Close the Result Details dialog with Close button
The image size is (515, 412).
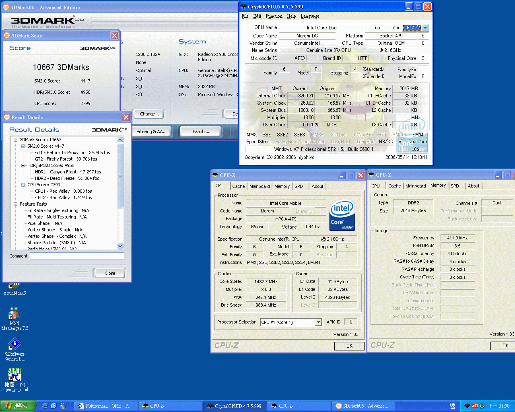tap(110, 273)
